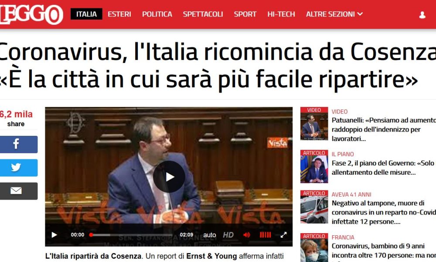
Task: Go to the Esteri section
Action: [119, 14]
